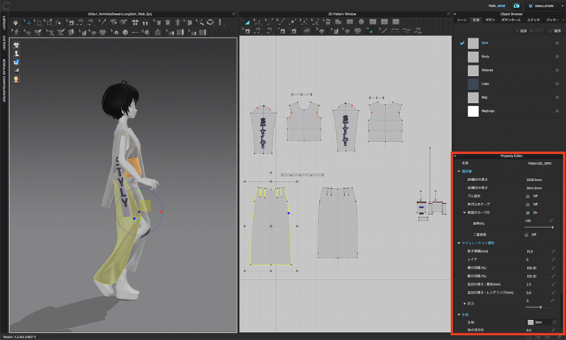Screen dimensions: 566x340
Task: Pop out the 2D Pattern Window via corner icon
Action: (449, 14)
